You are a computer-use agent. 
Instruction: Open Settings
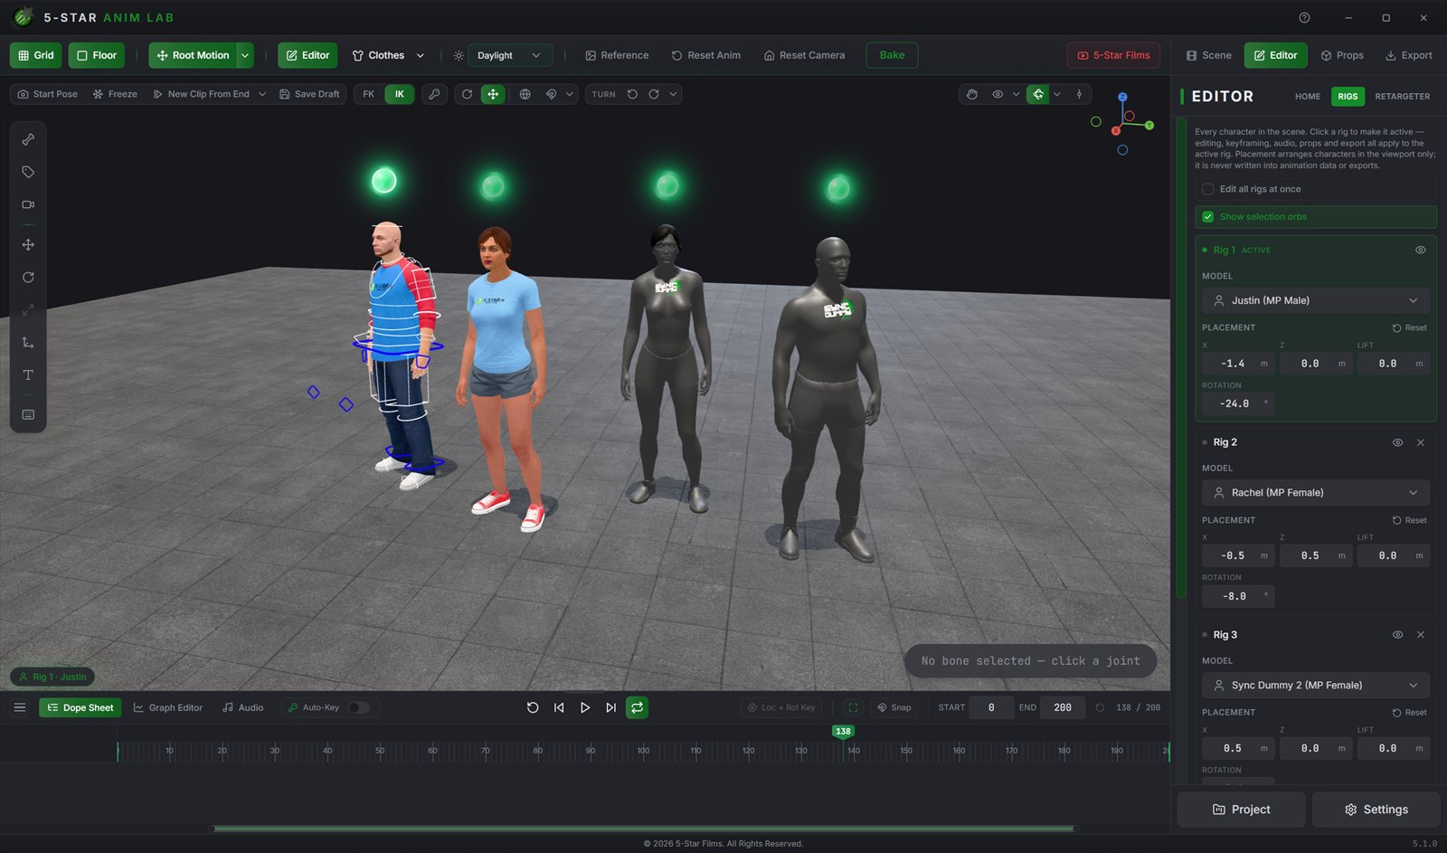click(x=1376, y=810)
